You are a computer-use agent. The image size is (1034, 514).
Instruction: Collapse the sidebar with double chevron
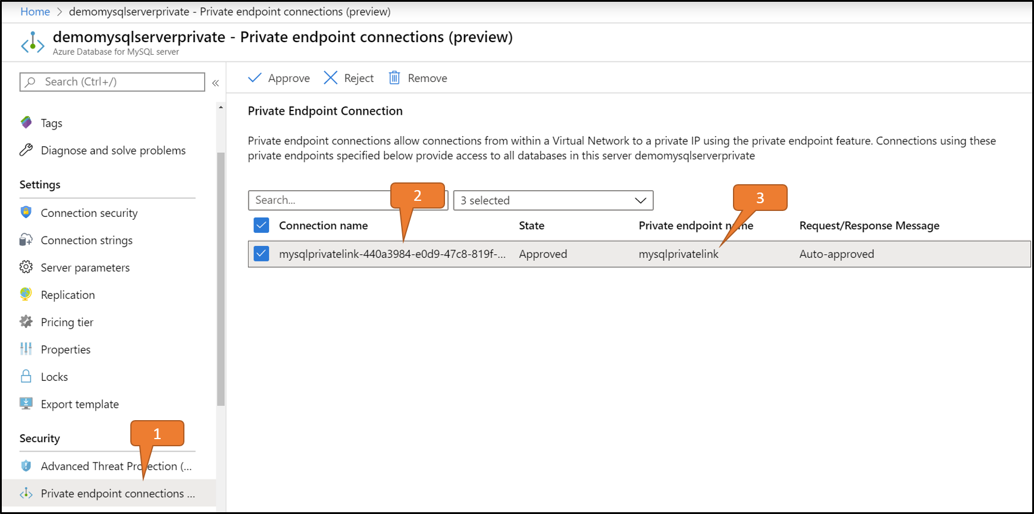[215, 83]
